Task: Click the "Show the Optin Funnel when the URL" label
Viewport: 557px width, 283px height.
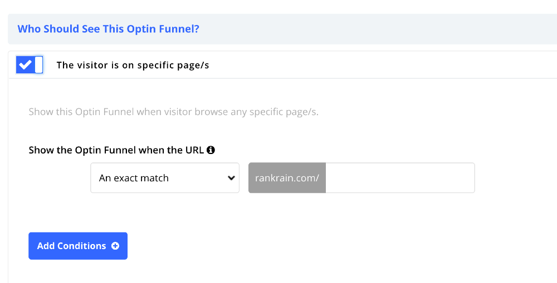Action: click(116, 150)
